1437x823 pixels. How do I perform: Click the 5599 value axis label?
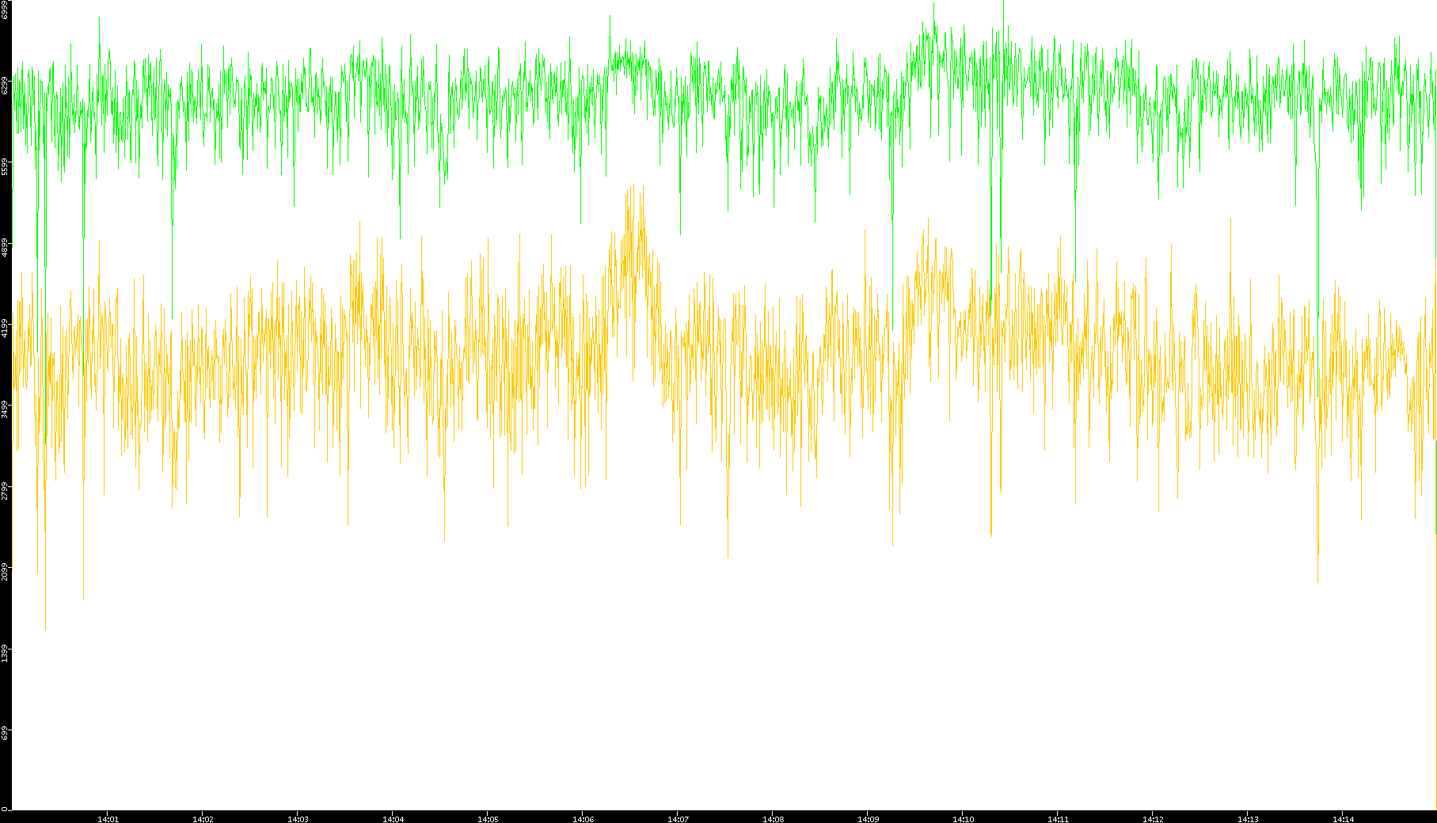5,166
